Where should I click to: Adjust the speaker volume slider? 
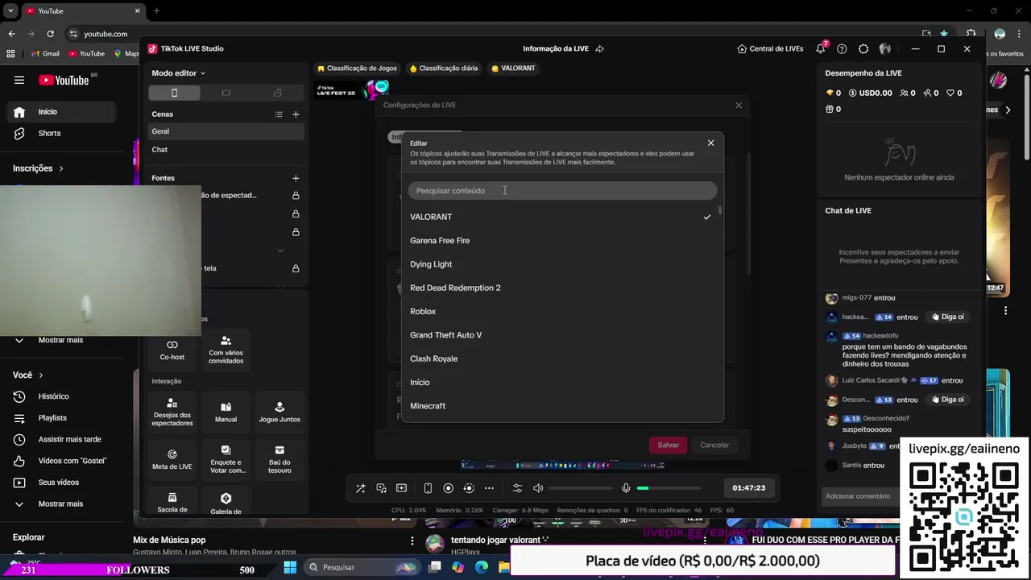(x=581, y=488)
